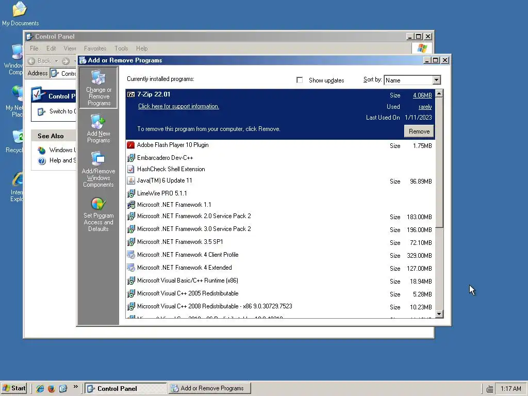Click the Add or Remove Programs title icon
This screenshot has width=528, height=396.
click(x=82, y=60)
